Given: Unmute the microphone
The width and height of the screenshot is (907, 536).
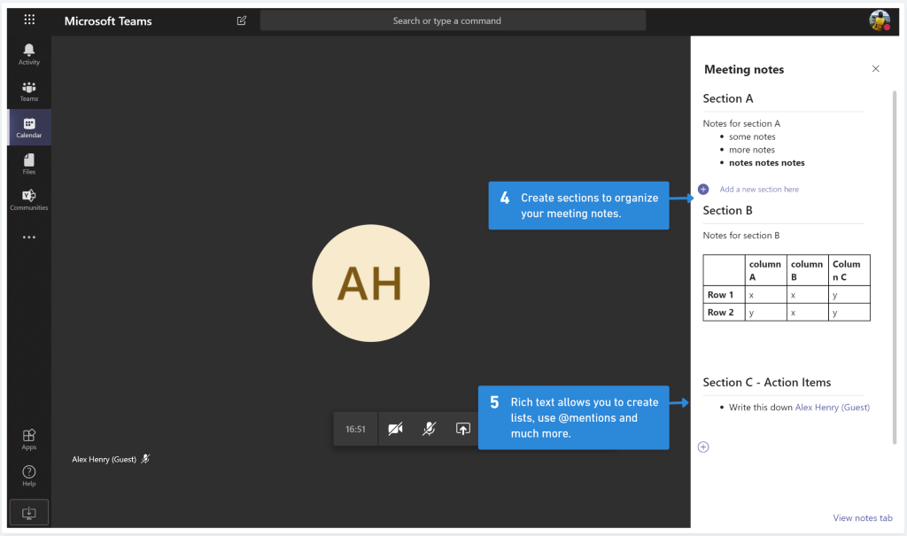Looking at the screenshot, I should [x=430, y=429].
